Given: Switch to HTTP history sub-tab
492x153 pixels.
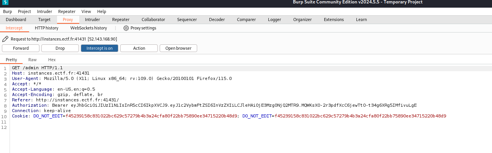Looking at the screenshot, I should point(46,28).
